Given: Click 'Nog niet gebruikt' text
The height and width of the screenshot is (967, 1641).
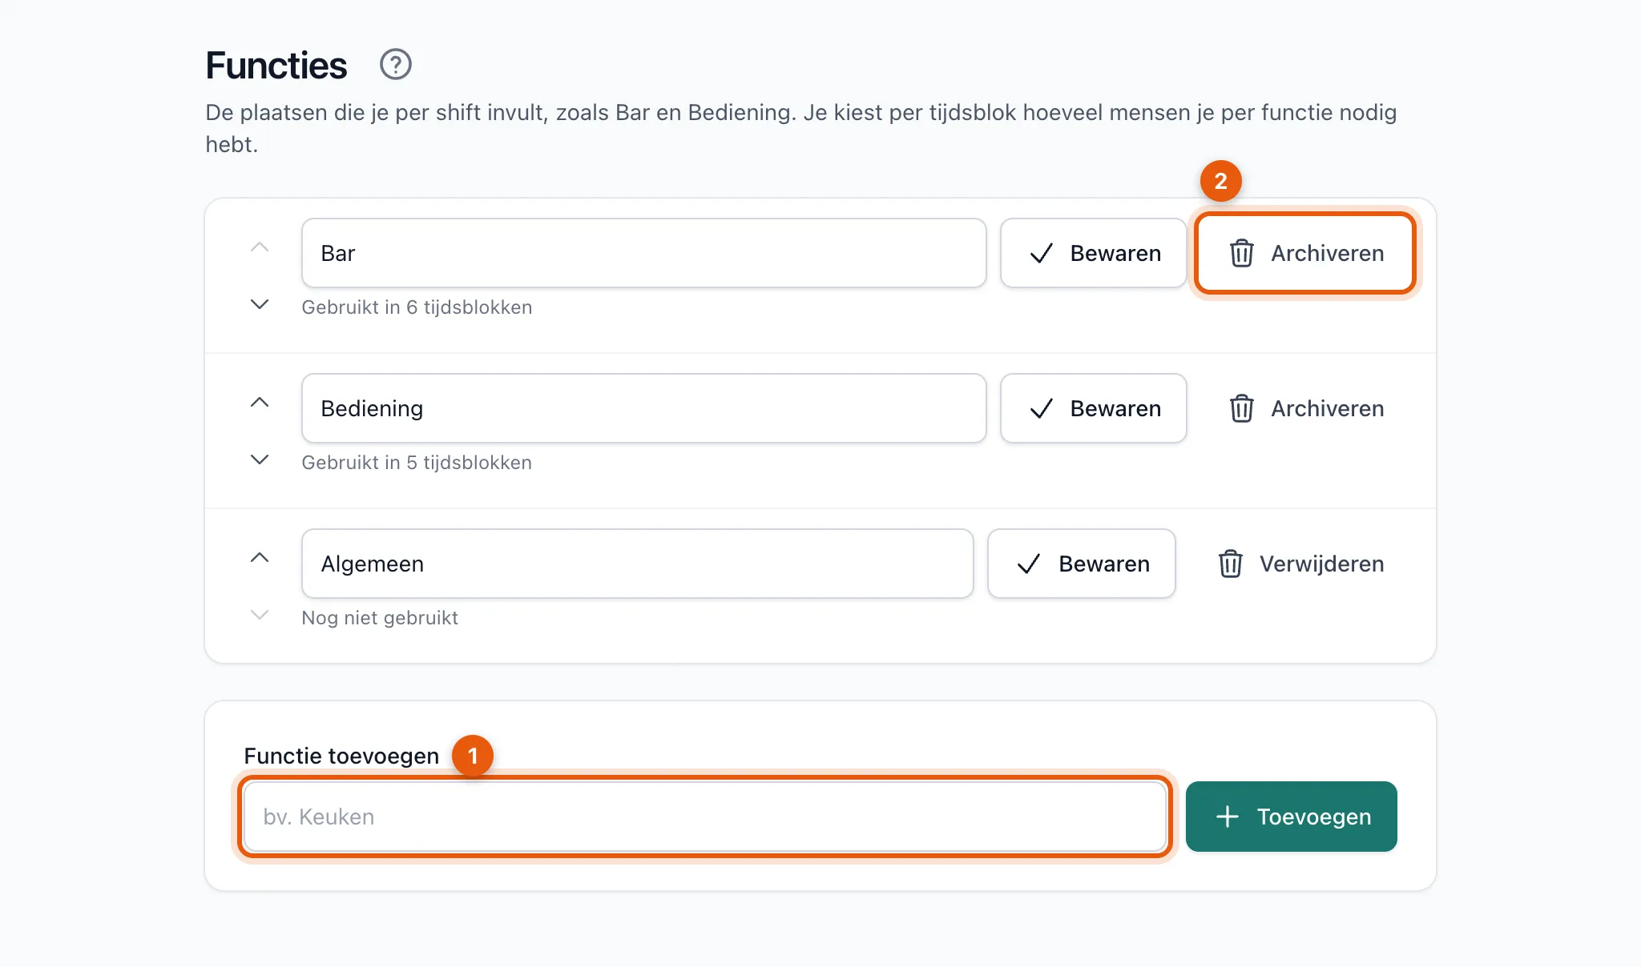Looking at the screenshot, I should click(380, 618).
